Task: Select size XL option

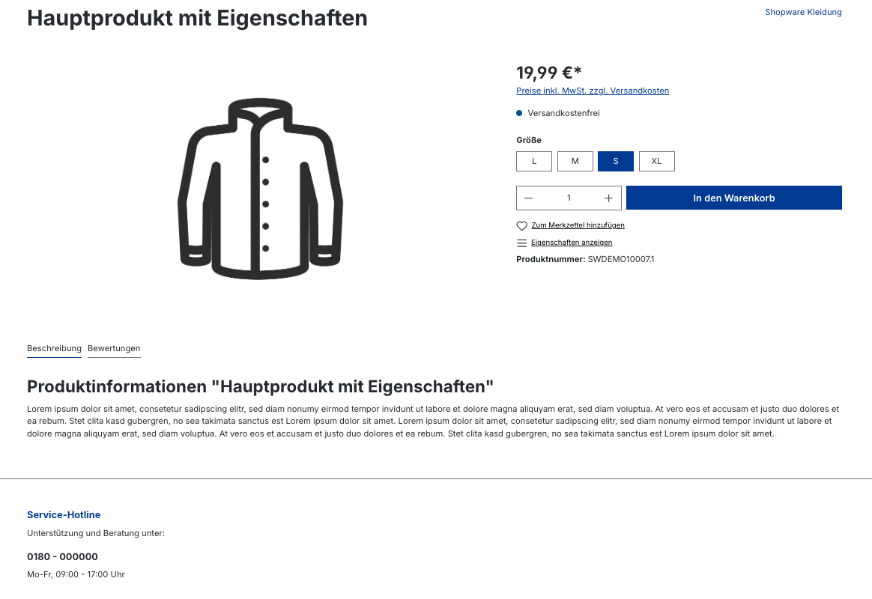Action: point(657,161)
